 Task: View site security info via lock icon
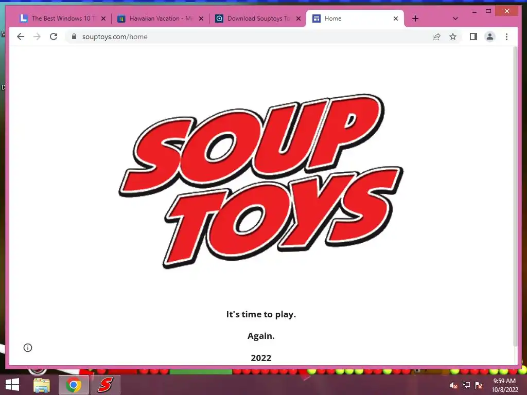(x=74, y=37)
